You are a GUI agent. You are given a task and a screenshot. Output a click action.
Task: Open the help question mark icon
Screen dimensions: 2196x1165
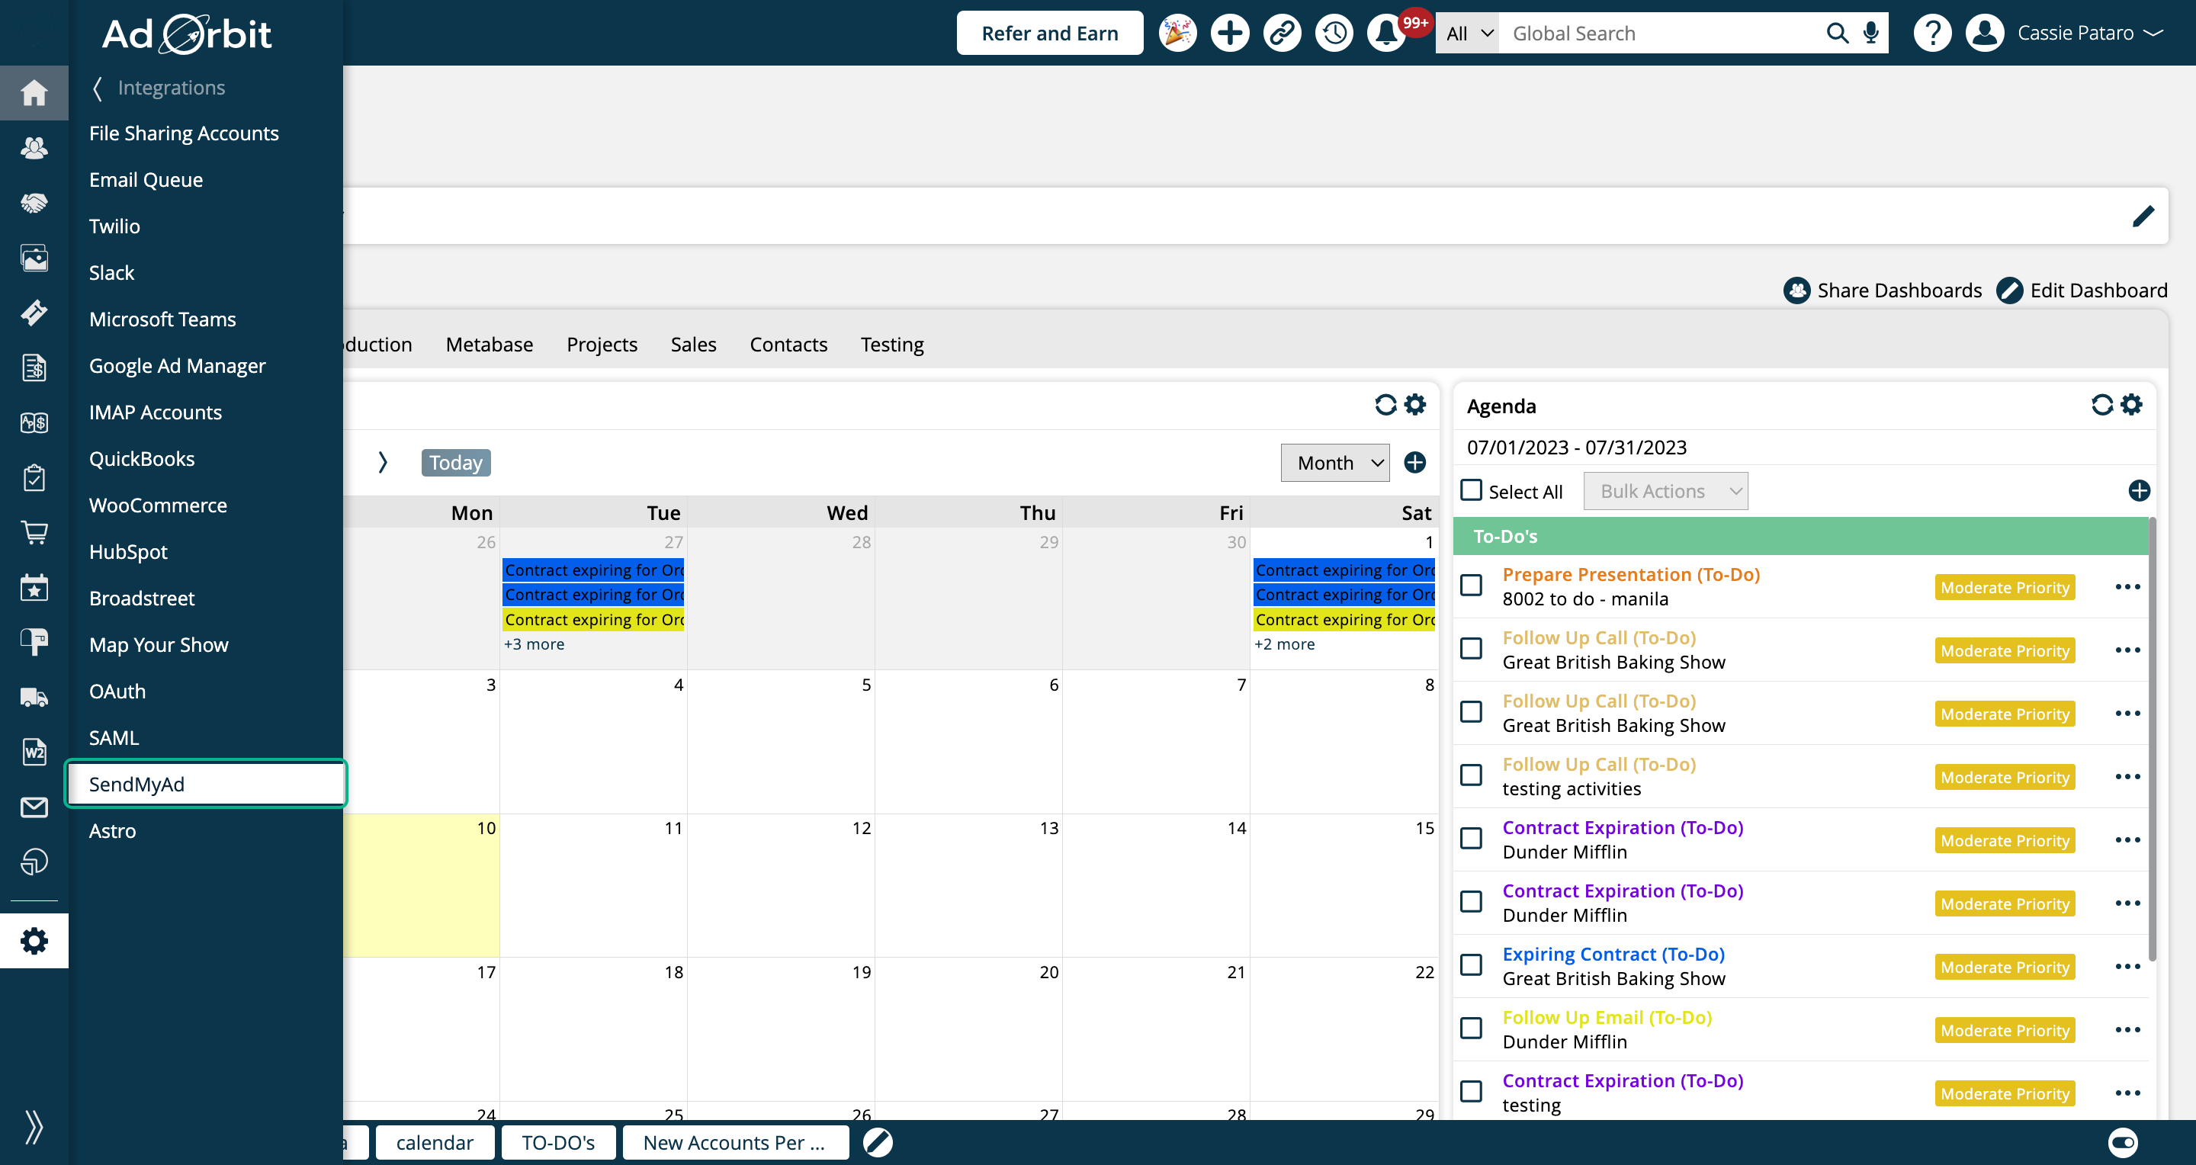point(1933,34)
